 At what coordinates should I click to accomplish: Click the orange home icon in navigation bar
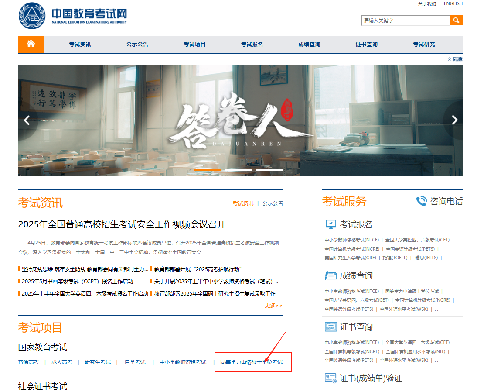click(31, 44)
